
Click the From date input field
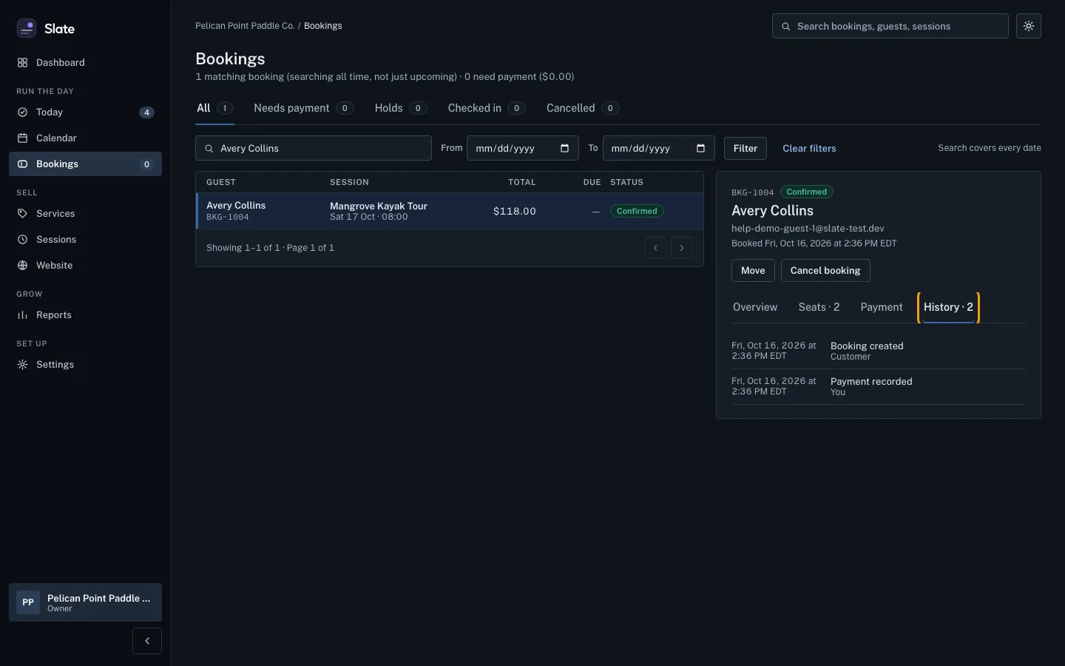[x=523, y=148]
